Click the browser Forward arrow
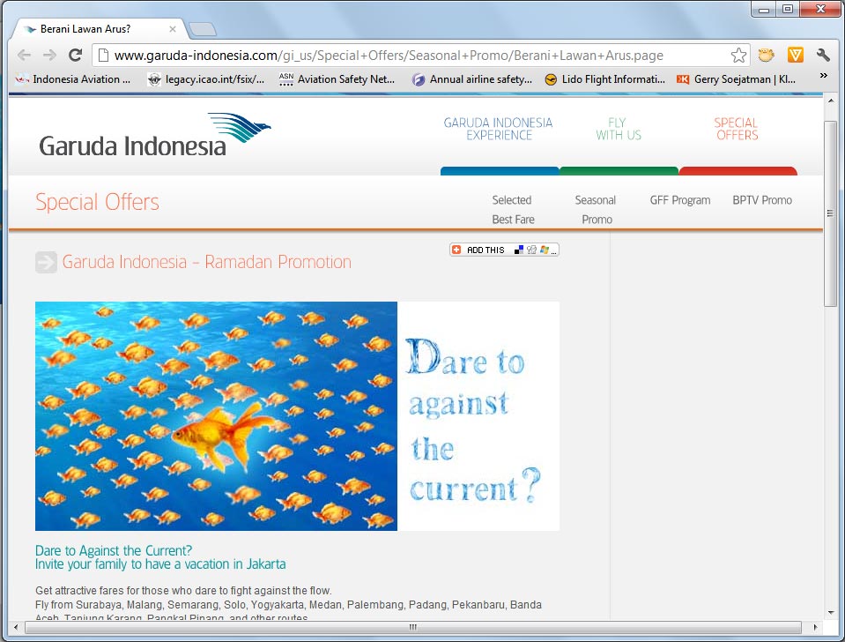The width and height of the screenshot is (845, 642). pos(49,55)
